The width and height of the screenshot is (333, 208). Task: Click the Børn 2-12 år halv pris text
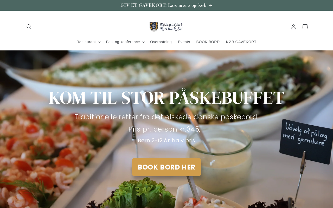166,140
